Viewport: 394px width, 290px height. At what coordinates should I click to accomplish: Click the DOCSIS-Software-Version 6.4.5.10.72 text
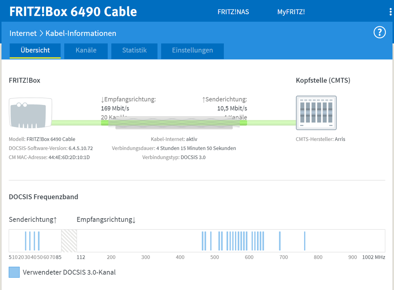51,148
